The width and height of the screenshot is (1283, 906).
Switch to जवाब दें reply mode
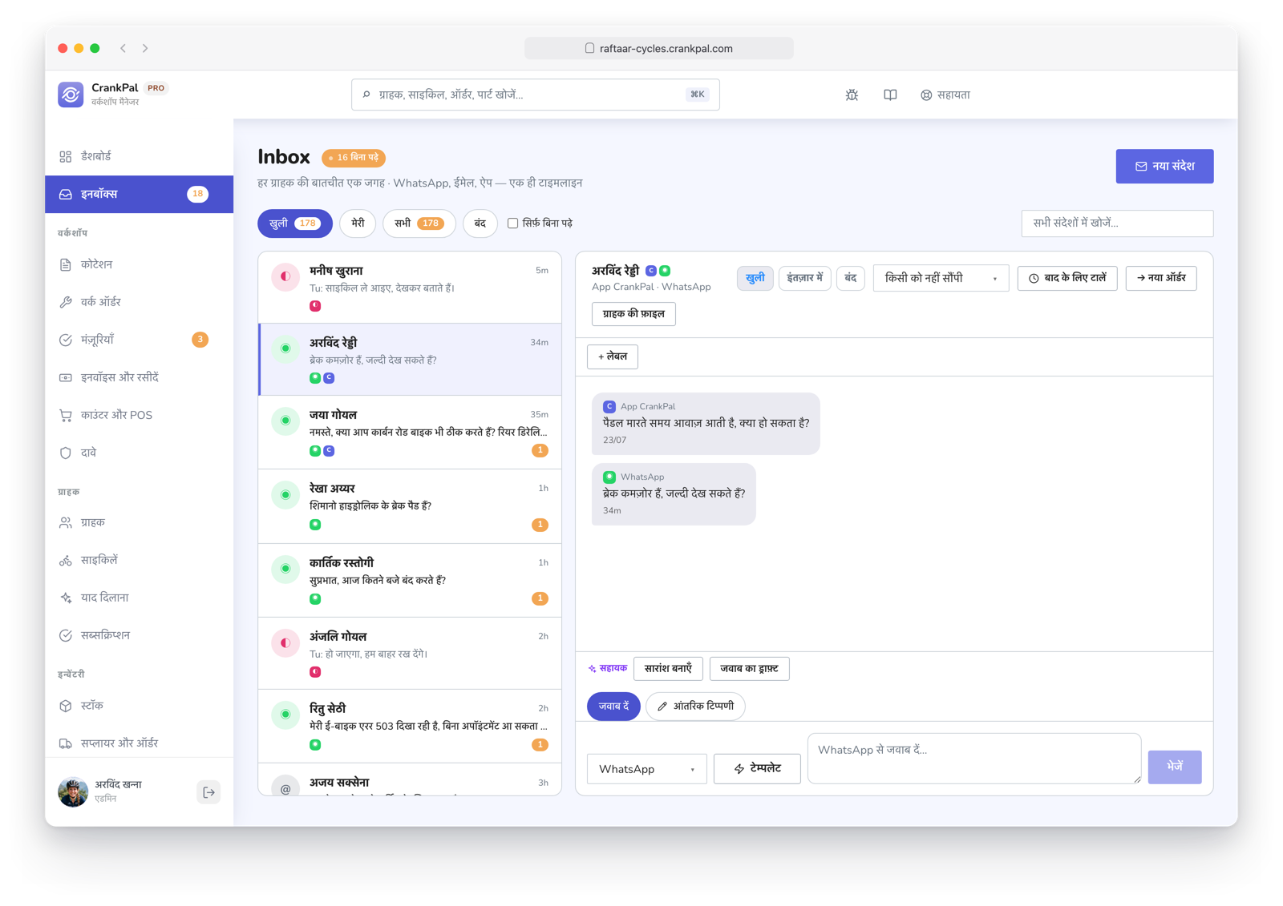click(x=613, y=707)
